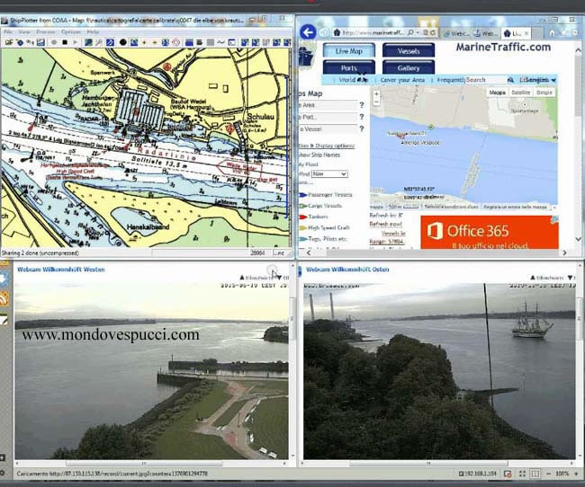Click the Cover your Area link
The image size is (585, 487).
(402, 80)
